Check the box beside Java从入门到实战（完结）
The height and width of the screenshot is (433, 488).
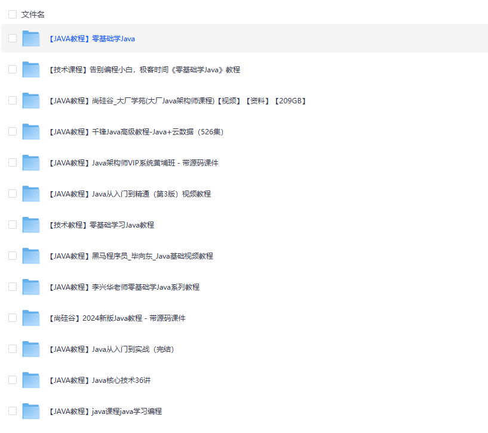click(x=13, y=349)
